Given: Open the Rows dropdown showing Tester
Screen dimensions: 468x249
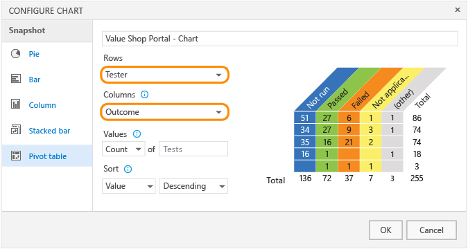Looking at the screenshot, I should pos(165,75).
